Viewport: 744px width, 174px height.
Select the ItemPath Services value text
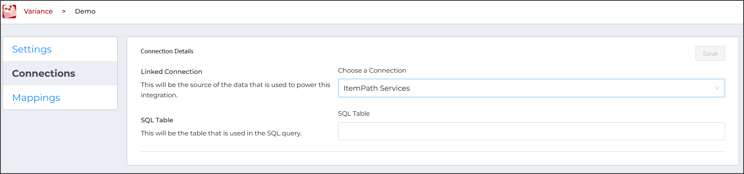pos(377,88)
